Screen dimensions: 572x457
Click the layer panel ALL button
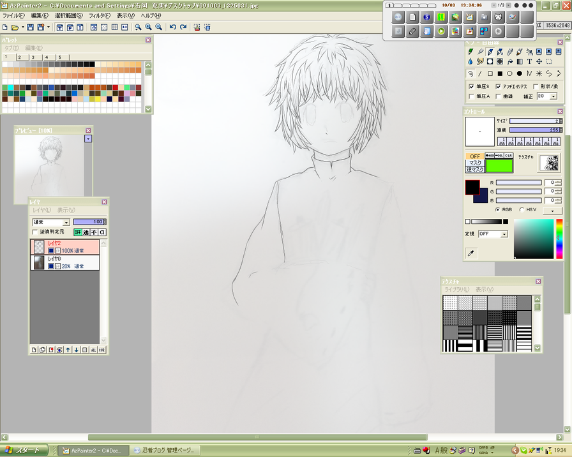point(93,350)
